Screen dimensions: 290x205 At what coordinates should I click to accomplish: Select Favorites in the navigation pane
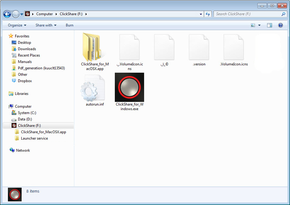point(22,36)
